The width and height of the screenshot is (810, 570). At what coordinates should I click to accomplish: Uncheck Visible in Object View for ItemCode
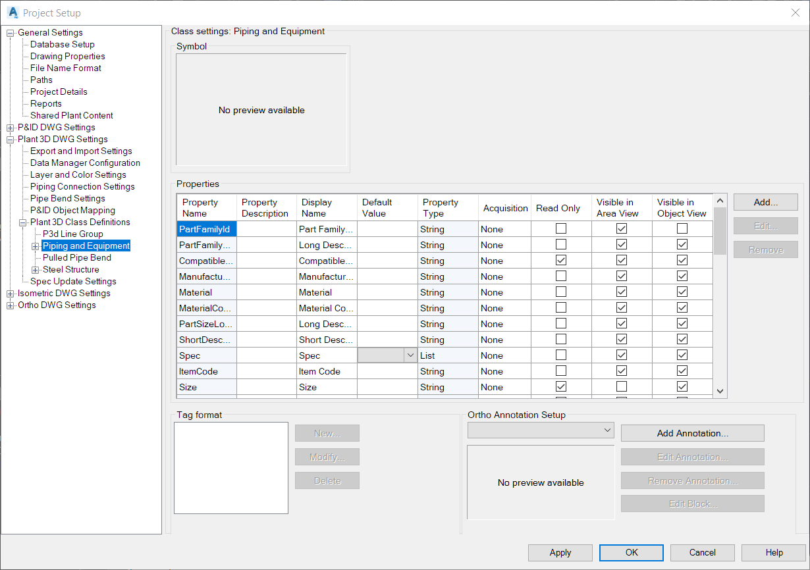[683, 371]
